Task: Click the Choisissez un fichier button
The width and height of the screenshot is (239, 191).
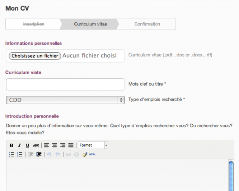Action: click(35, 56)
